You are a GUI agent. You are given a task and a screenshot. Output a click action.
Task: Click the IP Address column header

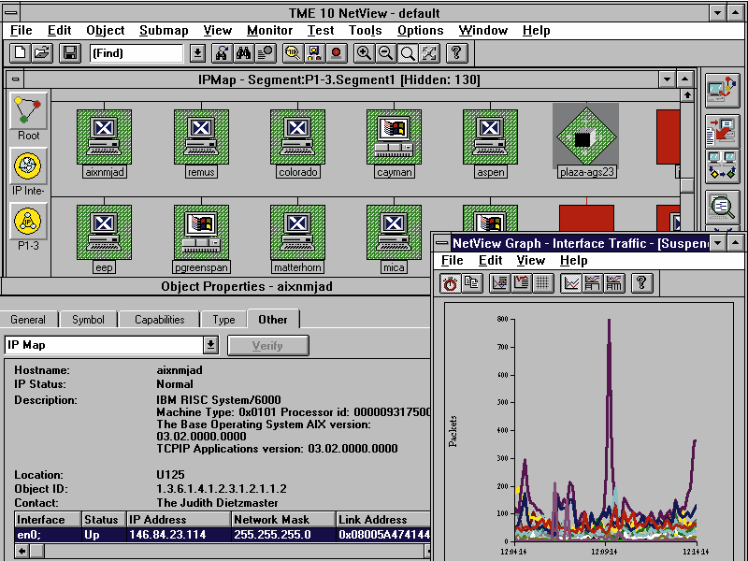179,520
